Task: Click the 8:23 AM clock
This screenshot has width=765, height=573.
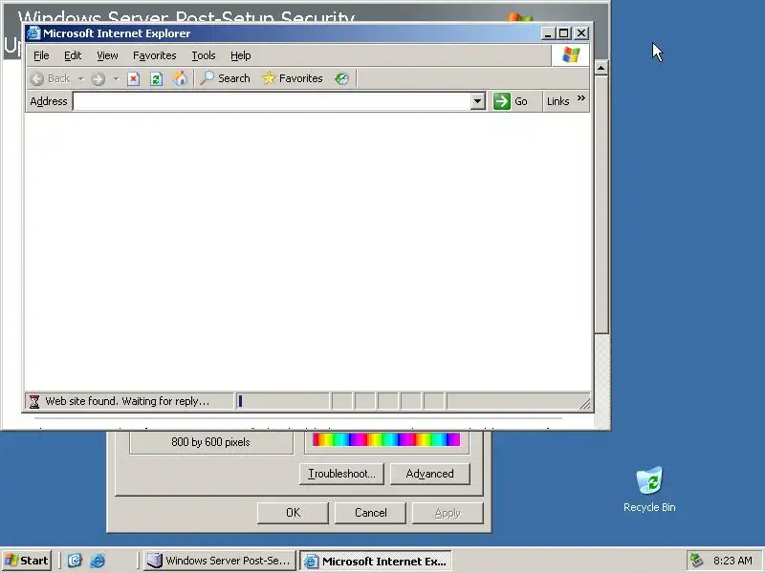Action: tap(732, 561)
